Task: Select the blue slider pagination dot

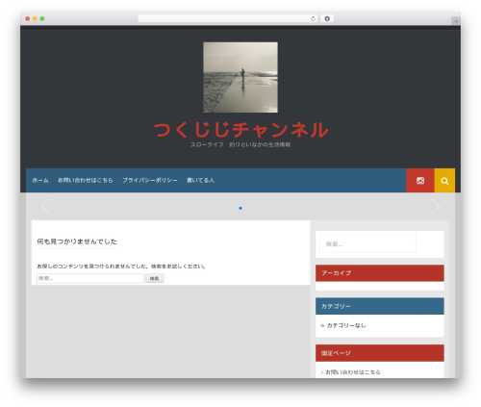Action: (240, 209)
